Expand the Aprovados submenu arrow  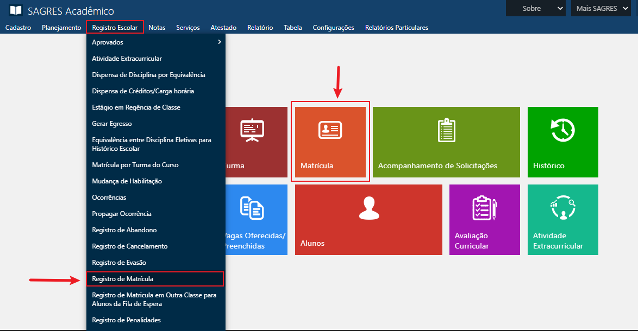219,42
